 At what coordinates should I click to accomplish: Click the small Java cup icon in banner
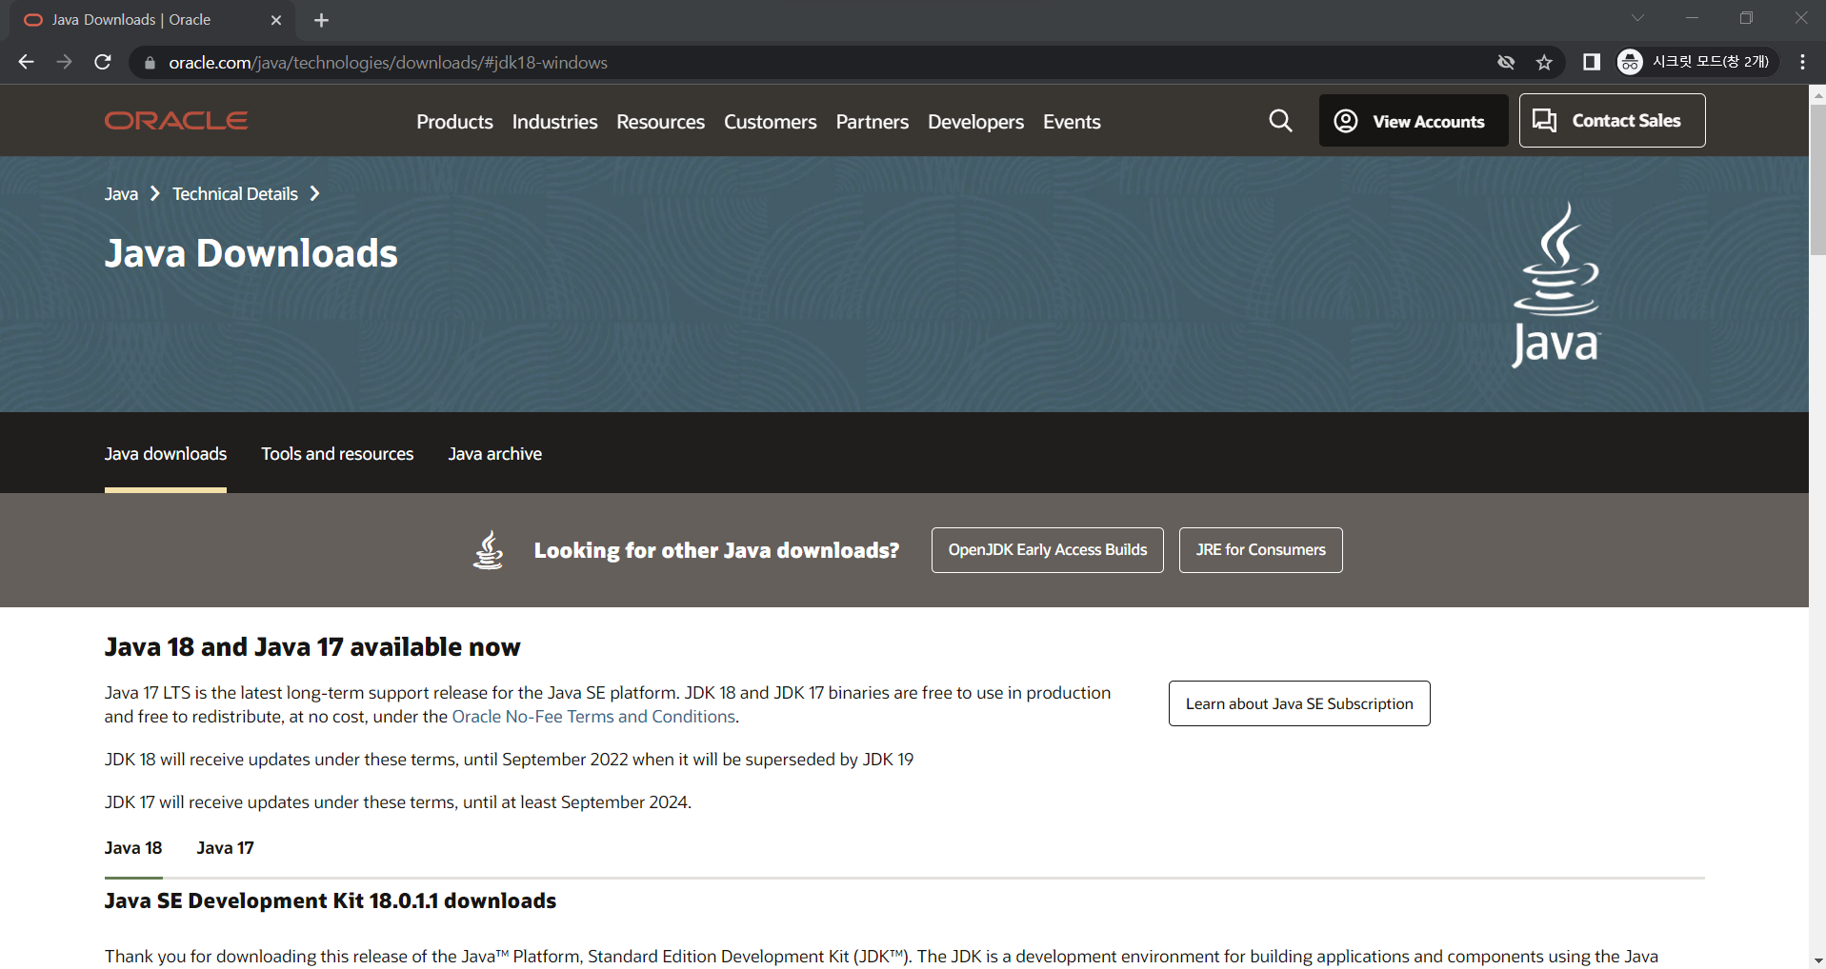tap(489, 550)
